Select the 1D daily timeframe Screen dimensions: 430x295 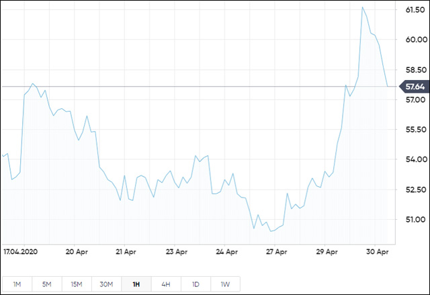[x=196, y=284]
